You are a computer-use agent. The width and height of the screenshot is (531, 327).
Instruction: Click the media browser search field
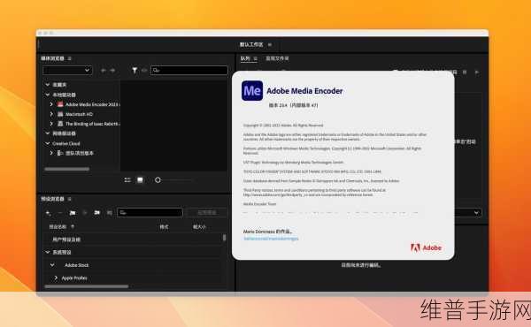(x=189, y=70)
